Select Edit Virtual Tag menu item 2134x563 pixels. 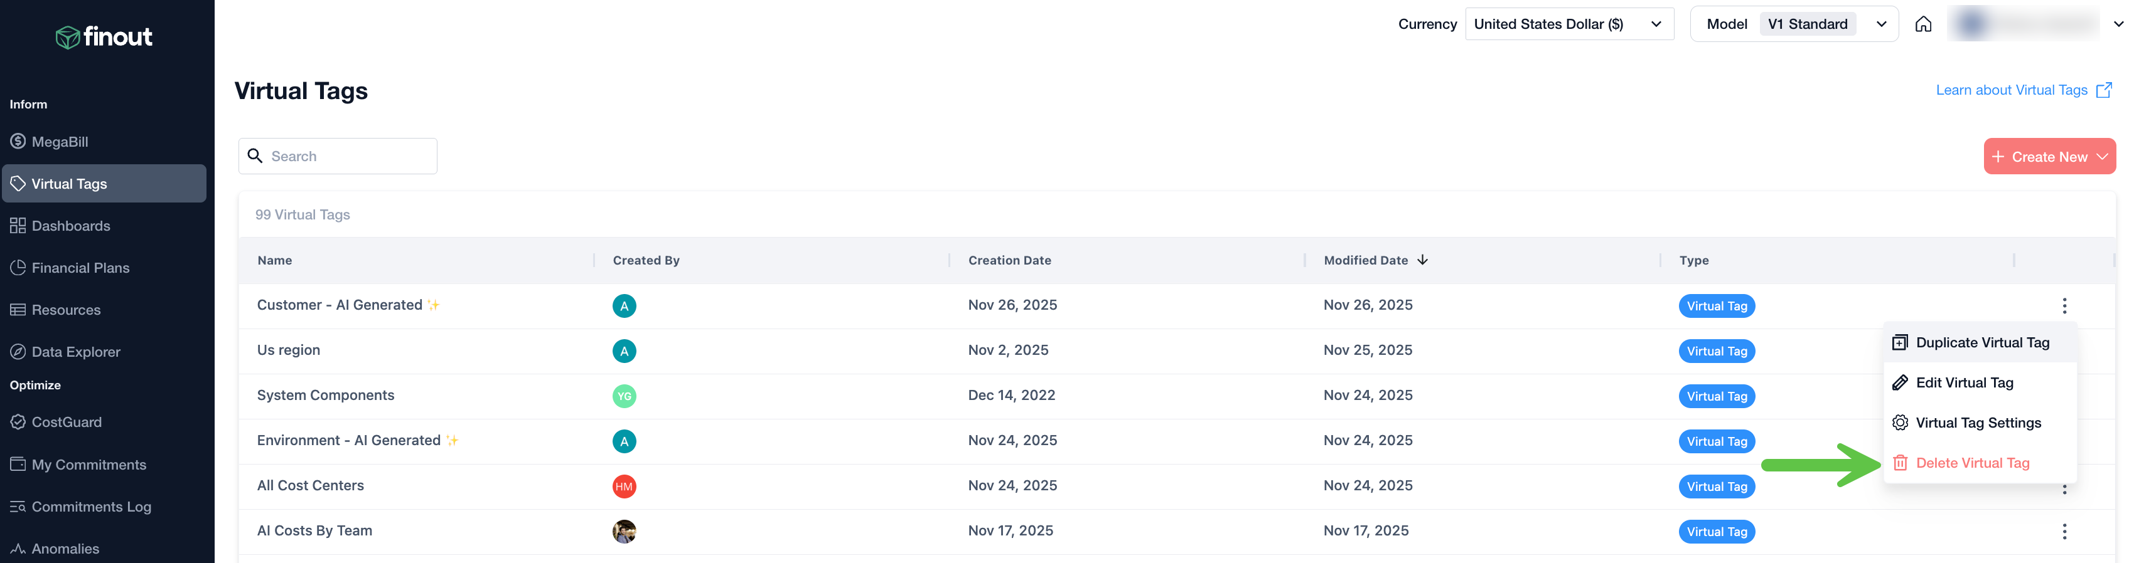tap(1963, 382)
